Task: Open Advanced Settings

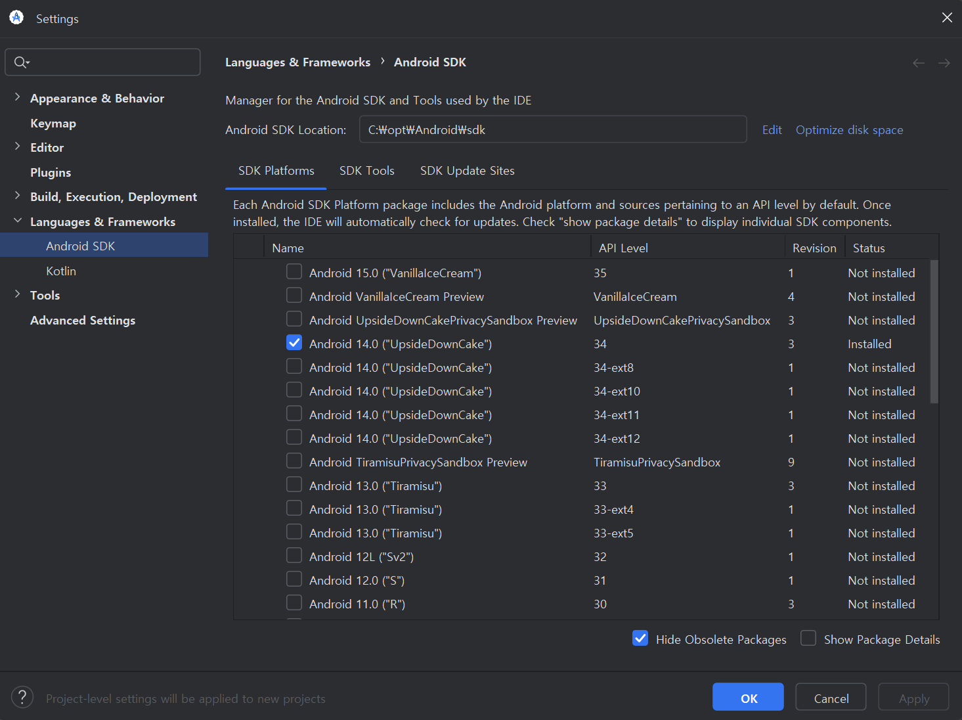Action: click(83, 321)
